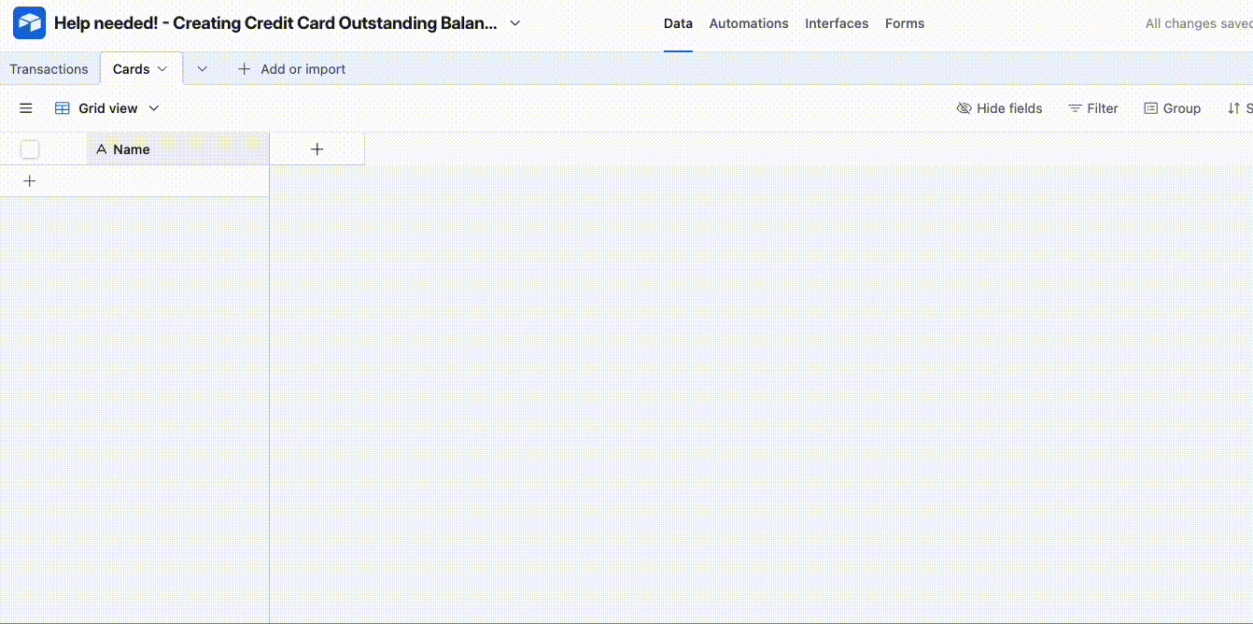Open the Forms tab
The image size is (1253, 624).
[905, 23]
